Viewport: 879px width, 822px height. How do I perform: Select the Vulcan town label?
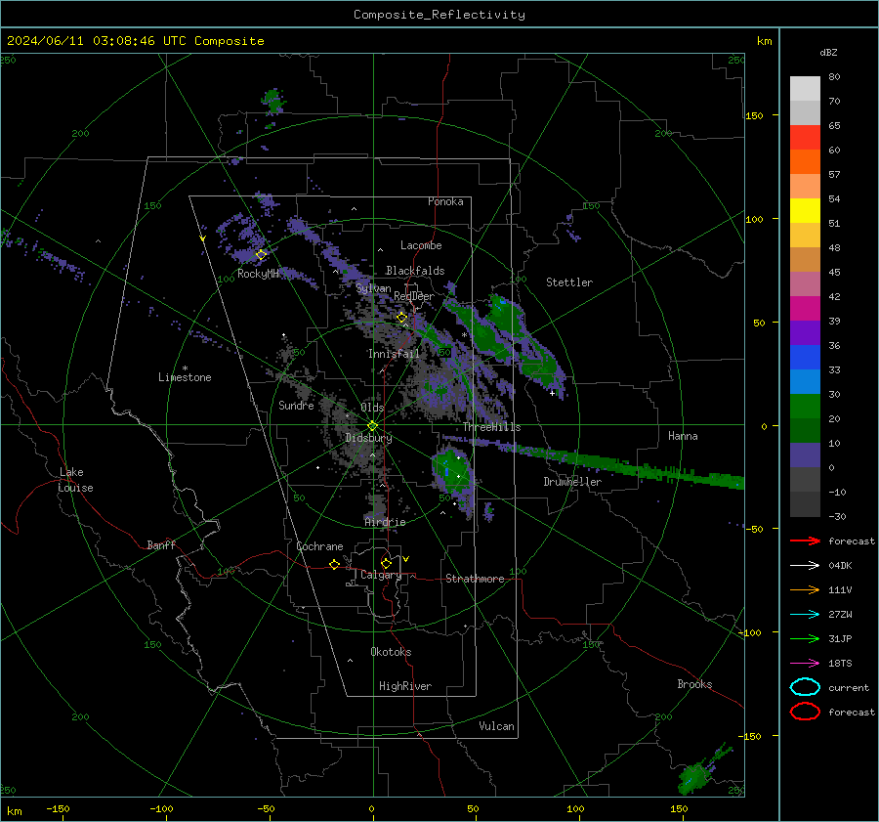[x=496, y=726]
